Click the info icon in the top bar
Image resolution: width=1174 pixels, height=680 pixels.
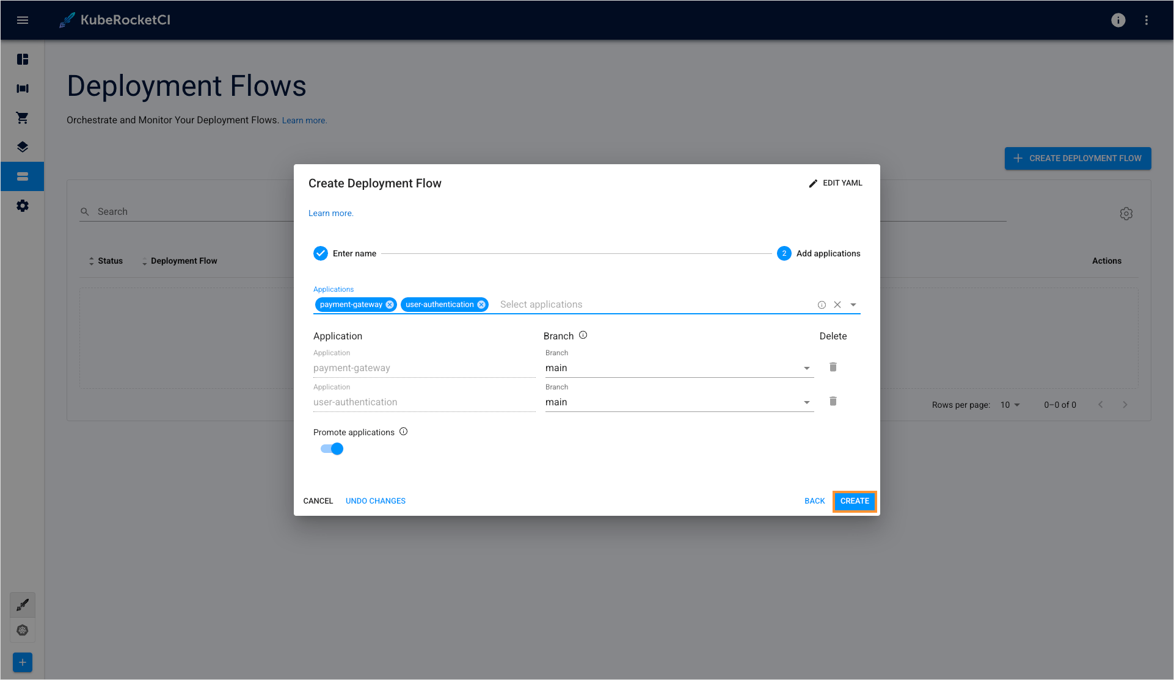1118,20
